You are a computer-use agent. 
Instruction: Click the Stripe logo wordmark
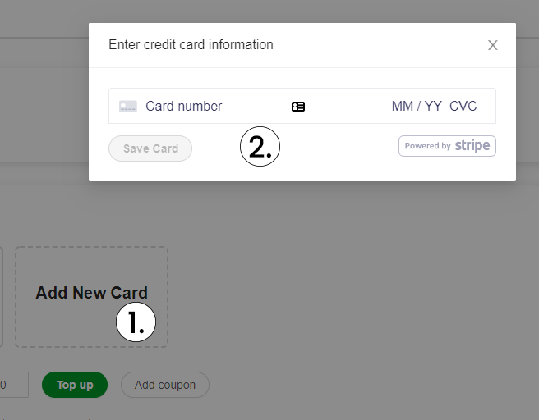click(x=472, y=146)
